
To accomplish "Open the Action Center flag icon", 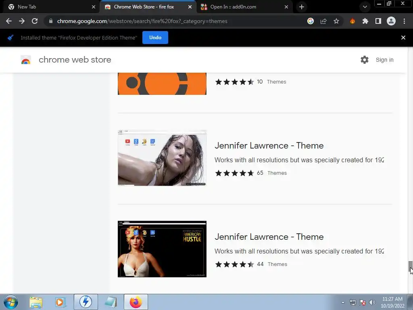I will coord(363,302).
